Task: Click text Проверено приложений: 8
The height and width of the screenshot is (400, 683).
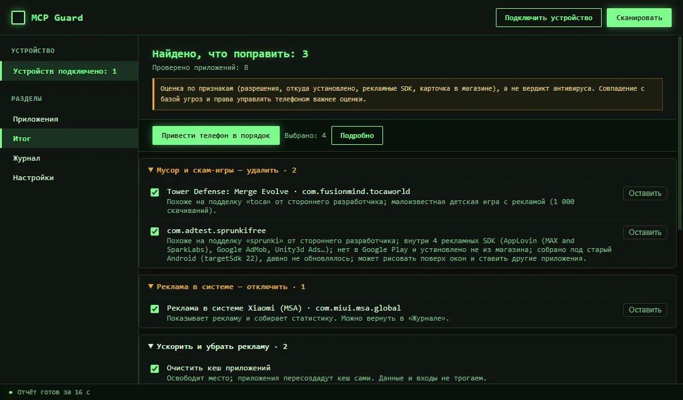Action: [200, 67]
